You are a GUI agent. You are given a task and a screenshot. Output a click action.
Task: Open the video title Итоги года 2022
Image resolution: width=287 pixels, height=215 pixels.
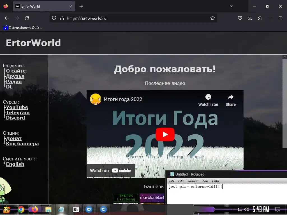[123, 99]
